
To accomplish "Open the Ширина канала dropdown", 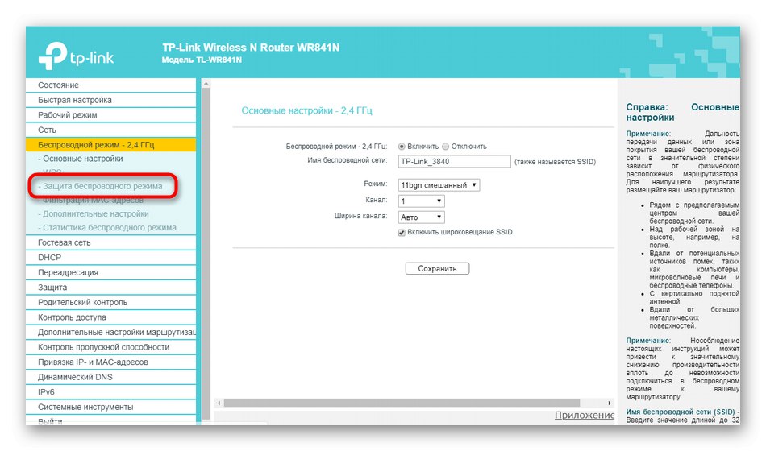I will (421, 217).
